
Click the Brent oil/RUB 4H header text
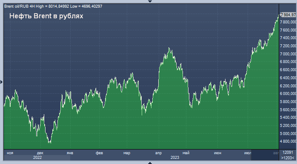[x=53, y=6]
